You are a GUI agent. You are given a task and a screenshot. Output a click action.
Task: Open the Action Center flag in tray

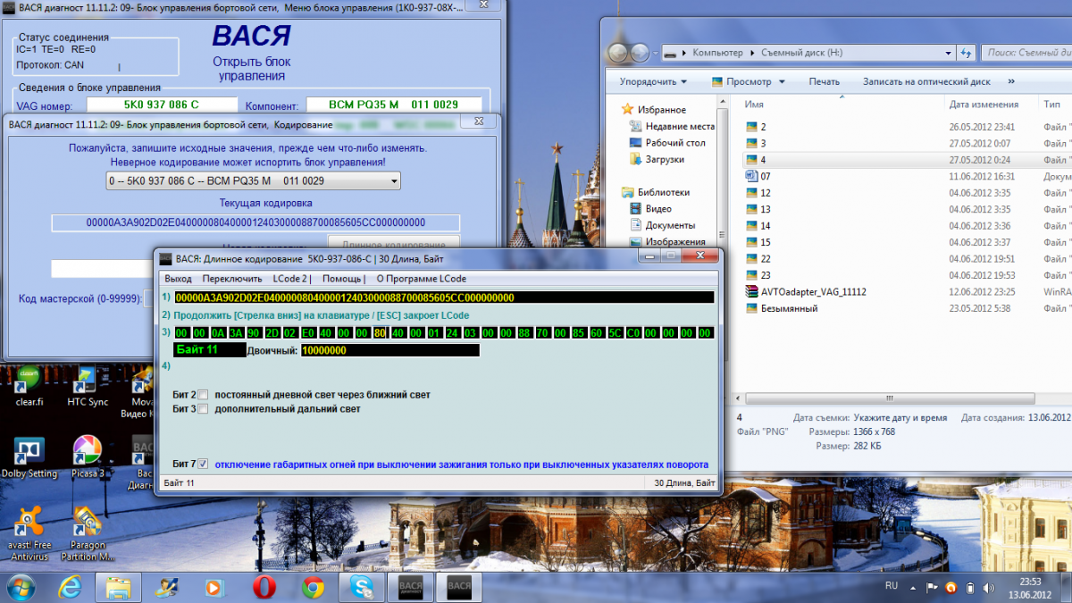point(932,587)
